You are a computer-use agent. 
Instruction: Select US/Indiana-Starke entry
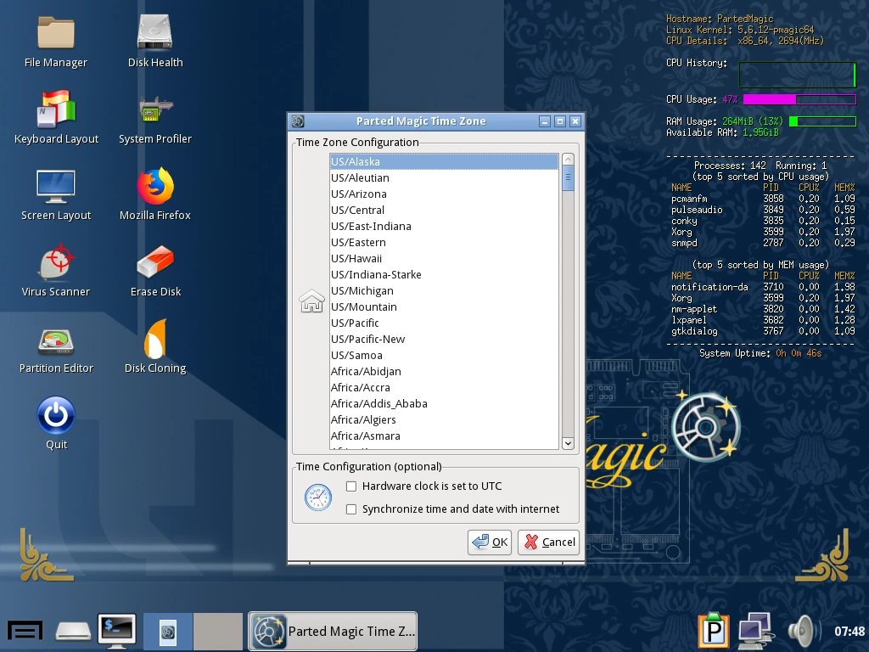coord(444,274)
